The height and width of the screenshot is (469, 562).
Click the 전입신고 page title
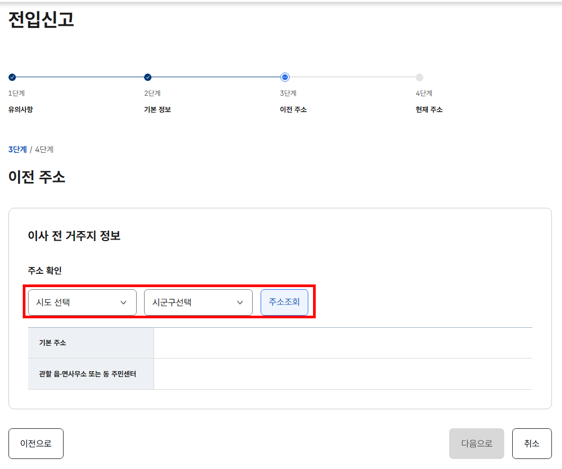[41, 20]
